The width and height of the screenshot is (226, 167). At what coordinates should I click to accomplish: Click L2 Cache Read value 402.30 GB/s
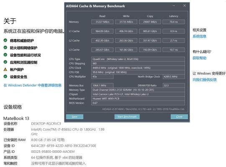[x=103, y=40]
